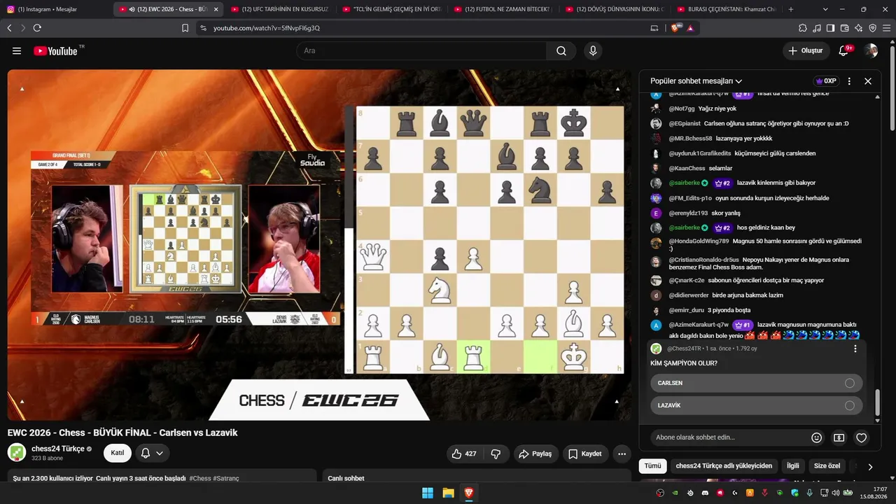Start voice search with the microphone
Screen dimensions: 896x504
593,51
